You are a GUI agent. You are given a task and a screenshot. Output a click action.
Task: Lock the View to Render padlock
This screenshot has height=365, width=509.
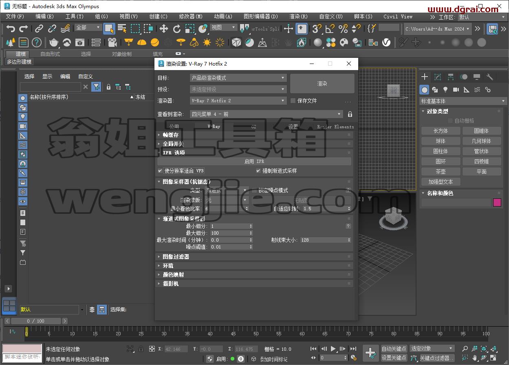(350, 114)
